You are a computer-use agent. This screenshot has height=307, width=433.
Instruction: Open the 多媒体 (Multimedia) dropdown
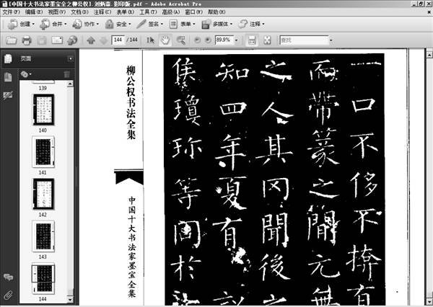217,25
